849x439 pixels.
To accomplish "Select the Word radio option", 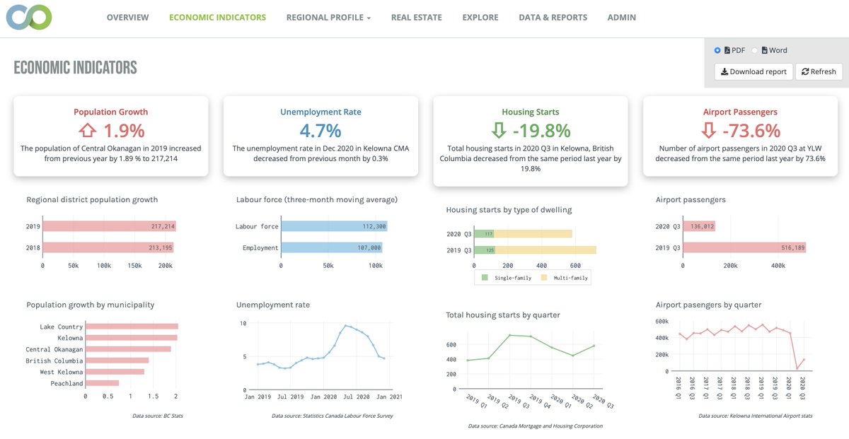I will pyautogui.click(x=755, y=50).
